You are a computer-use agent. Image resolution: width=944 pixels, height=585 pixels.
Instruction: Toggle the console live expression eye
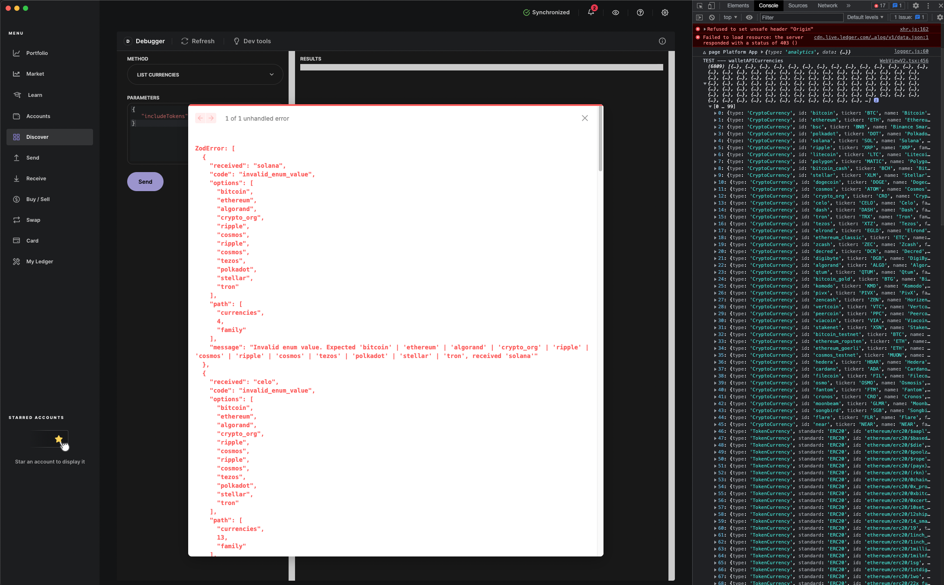coord(750,17)
